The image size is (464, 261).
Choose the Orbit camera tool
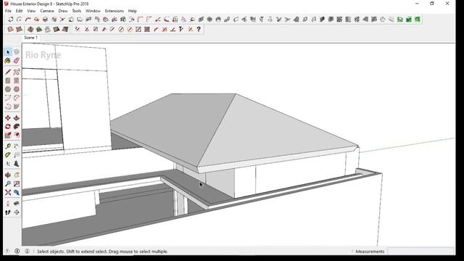pyautogui.click(x=8, y=175)
